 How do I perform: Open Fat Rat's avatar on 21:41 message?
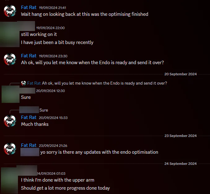(10, 11)
